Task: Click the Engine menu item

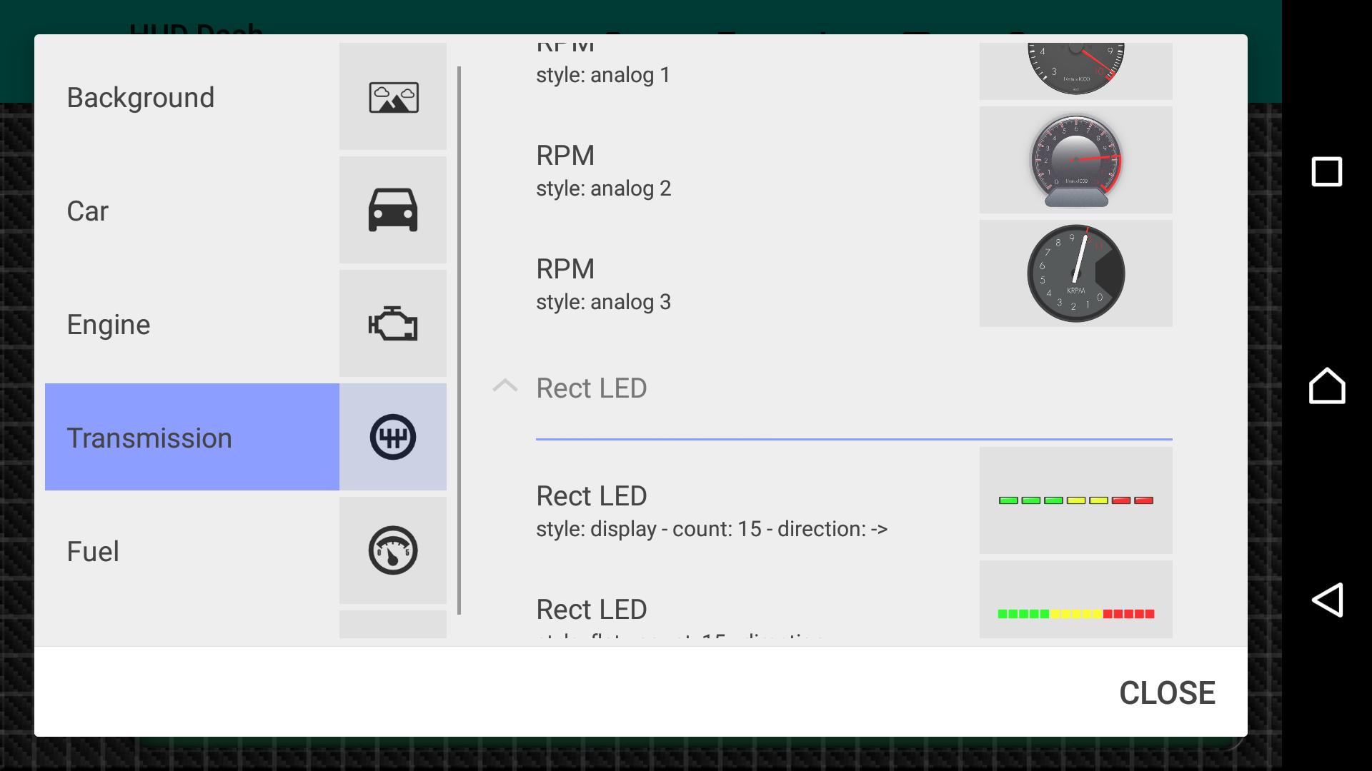Action: pos(246,324)
